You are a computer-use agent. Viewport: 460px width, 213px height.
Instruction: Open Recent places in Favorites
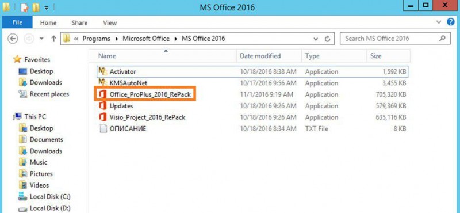tap(49, 94)
